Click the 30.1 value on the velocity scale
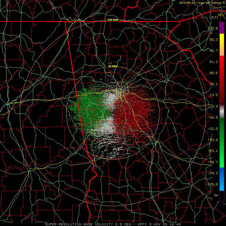 pyautogui.click(x=214, y=84)
